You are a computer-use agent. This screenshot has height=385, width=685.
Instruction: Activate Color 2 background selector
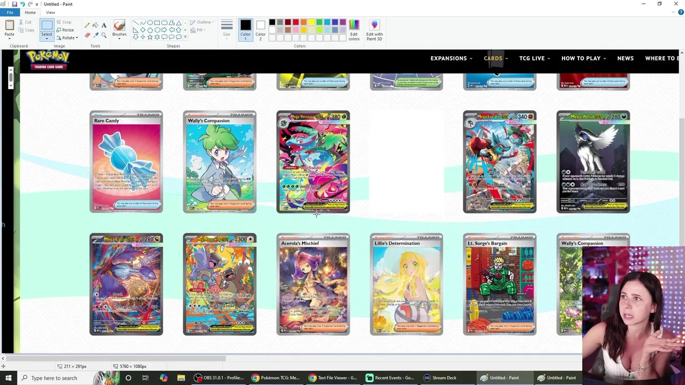point(260,30)
